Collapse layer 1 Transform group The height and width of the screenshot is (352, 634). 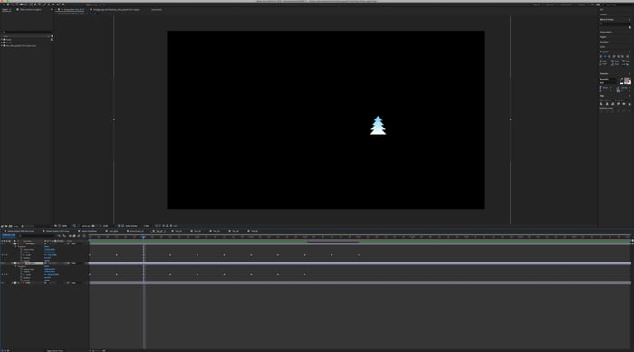coord(16,246)
